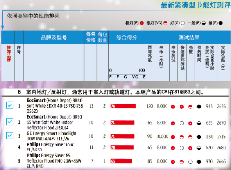
Task: Click the half-red 很好(VG) legend circle
Action: coord(165,23)
